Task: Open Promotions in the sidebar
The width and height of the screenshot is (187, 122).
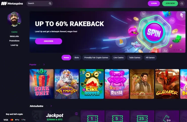Action: click(x=14, y=41)
